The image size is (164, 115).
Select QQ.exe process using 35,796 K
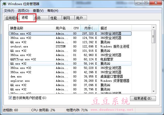[x=70, y=89]
